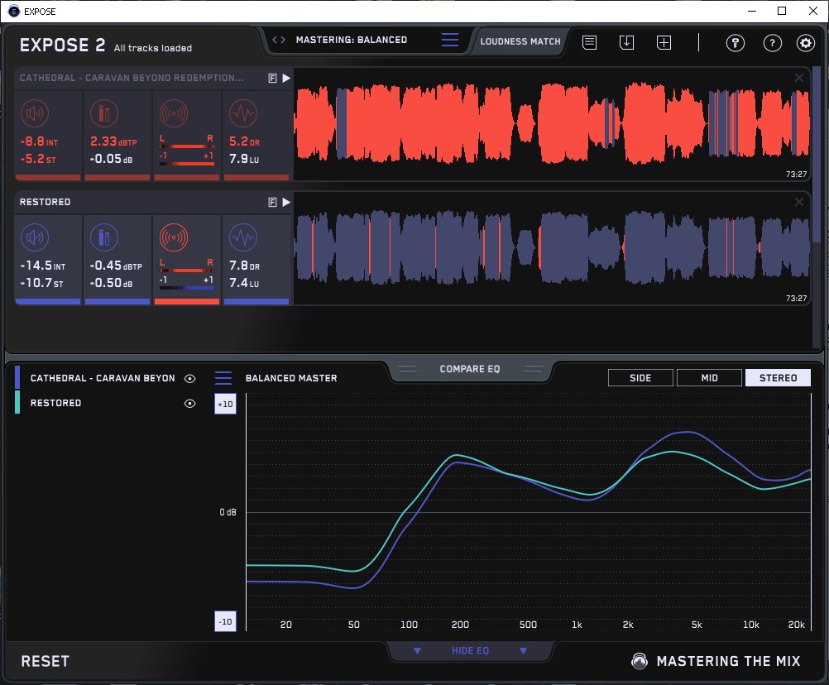Open the preset list menu icon
This screenshot has width=829, height=685.
click(450, 40)
